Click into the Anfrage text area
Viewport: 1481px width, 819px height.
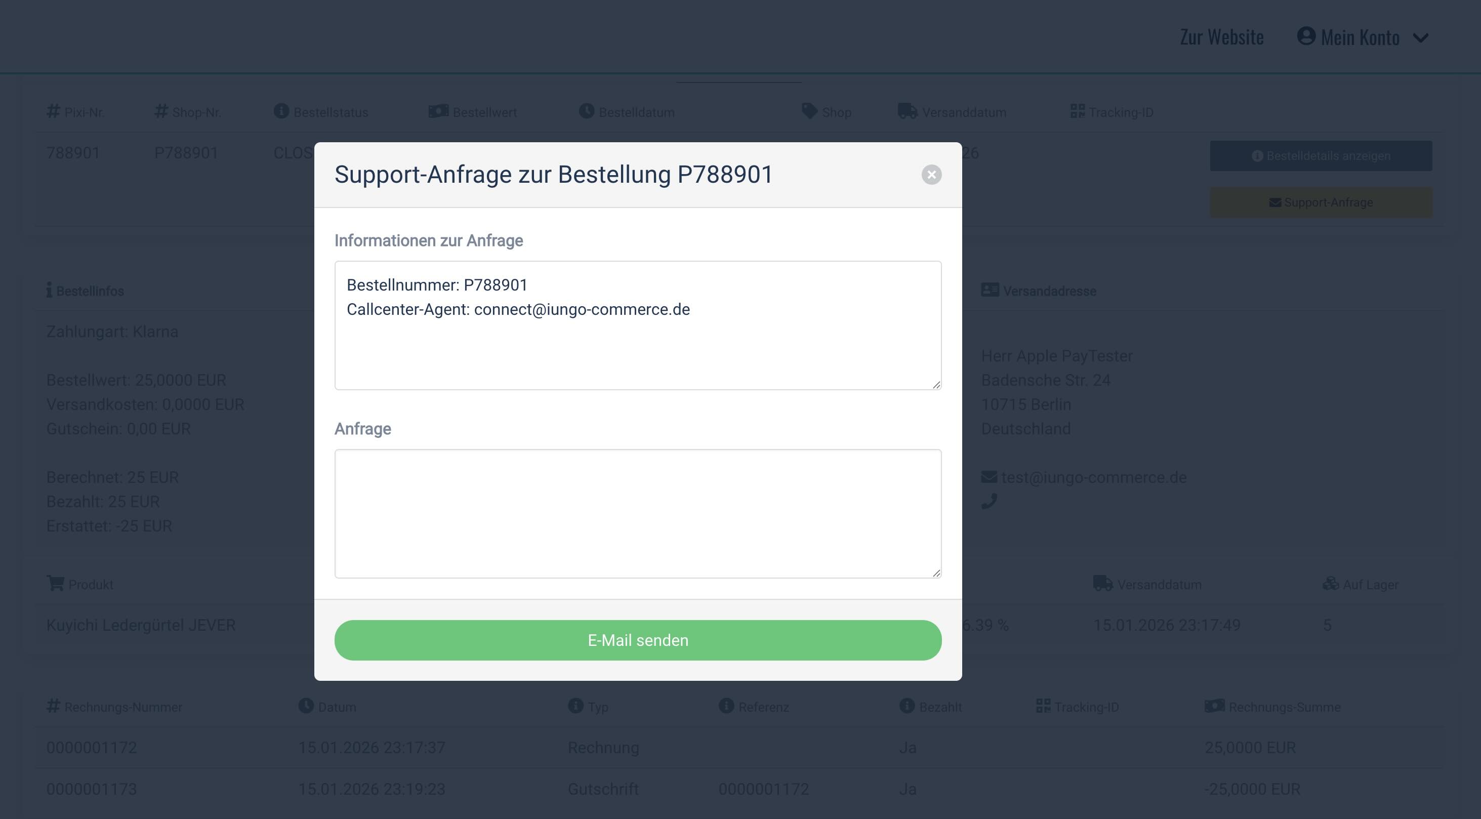click(638, 513)
